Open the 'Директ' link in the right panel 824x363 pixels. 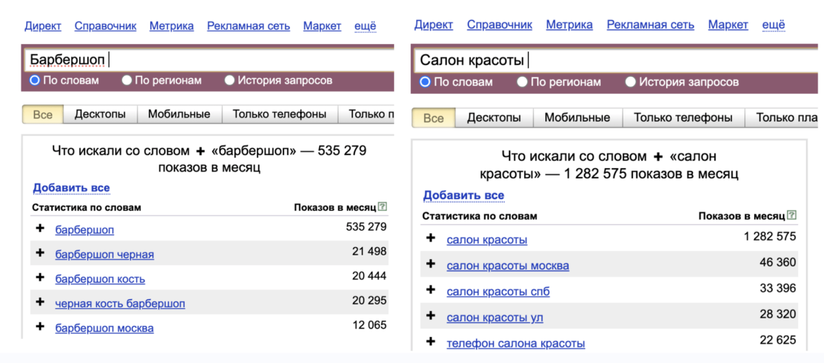click(433, 25)
